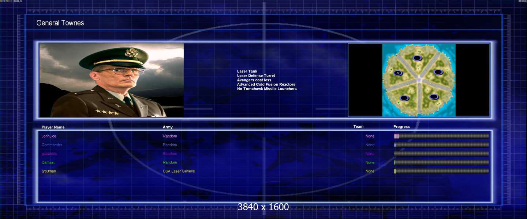The width and height of the screenshot is (527, 219).
Task: Click the Progress column header
Action: coord(401,127)
